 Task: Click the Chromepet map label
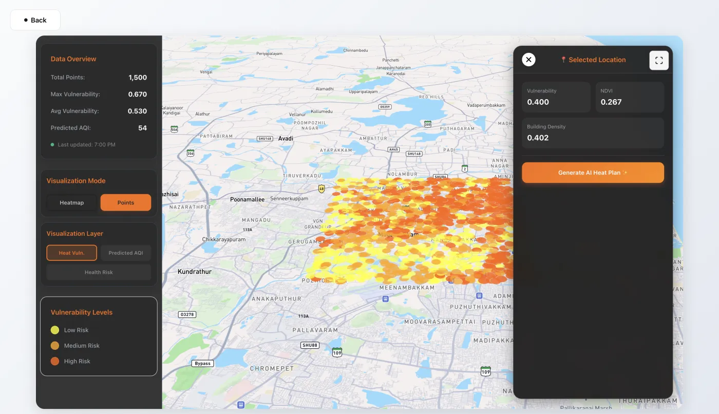[272, 368]
